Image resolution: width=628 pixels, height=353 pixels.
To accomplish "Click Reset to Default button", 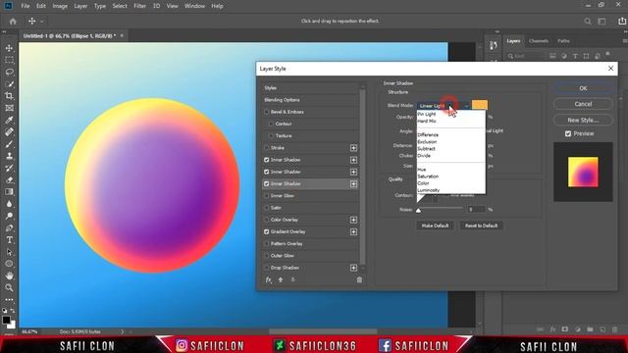I will click(481, 226).
